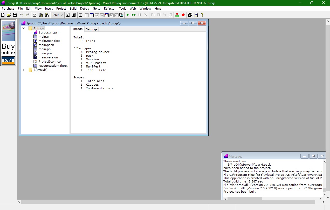Open the 32bit platform dropdown

(57, 15)
